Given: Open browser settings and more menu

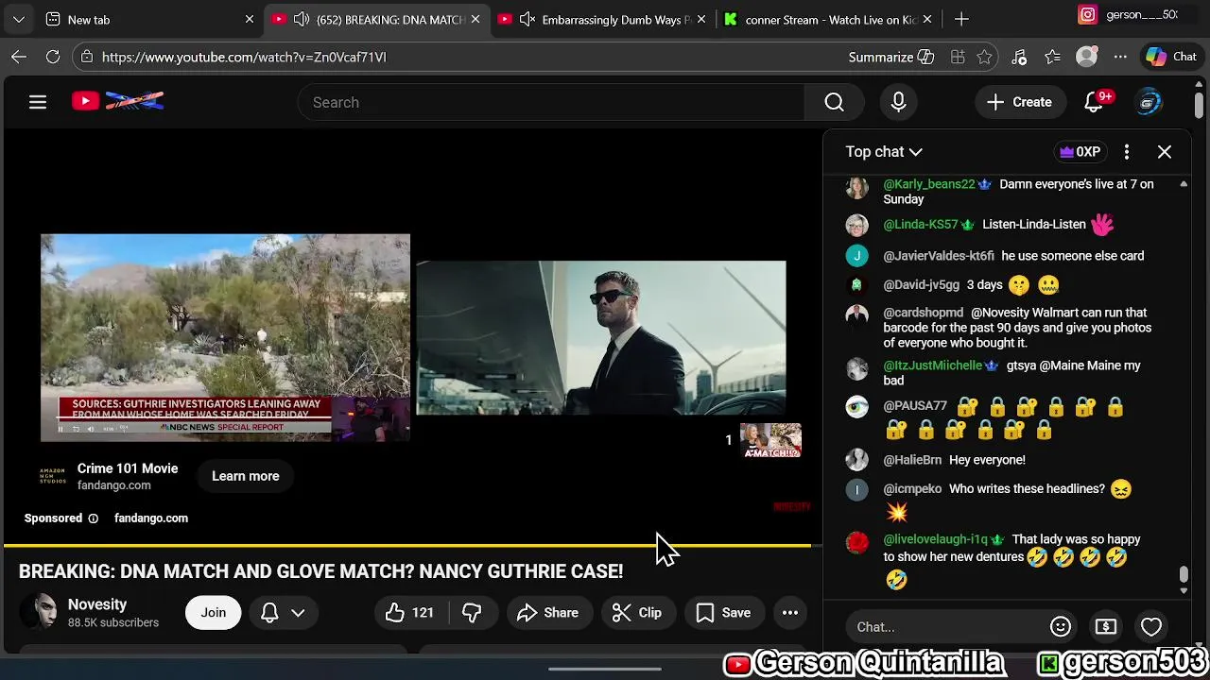Looking at the screenshot, I should pos(1121,57).
